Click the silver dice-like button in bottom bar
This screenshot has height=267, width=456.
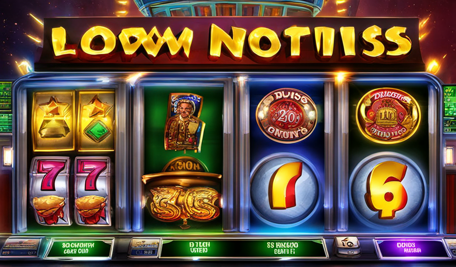coord(347,247)
